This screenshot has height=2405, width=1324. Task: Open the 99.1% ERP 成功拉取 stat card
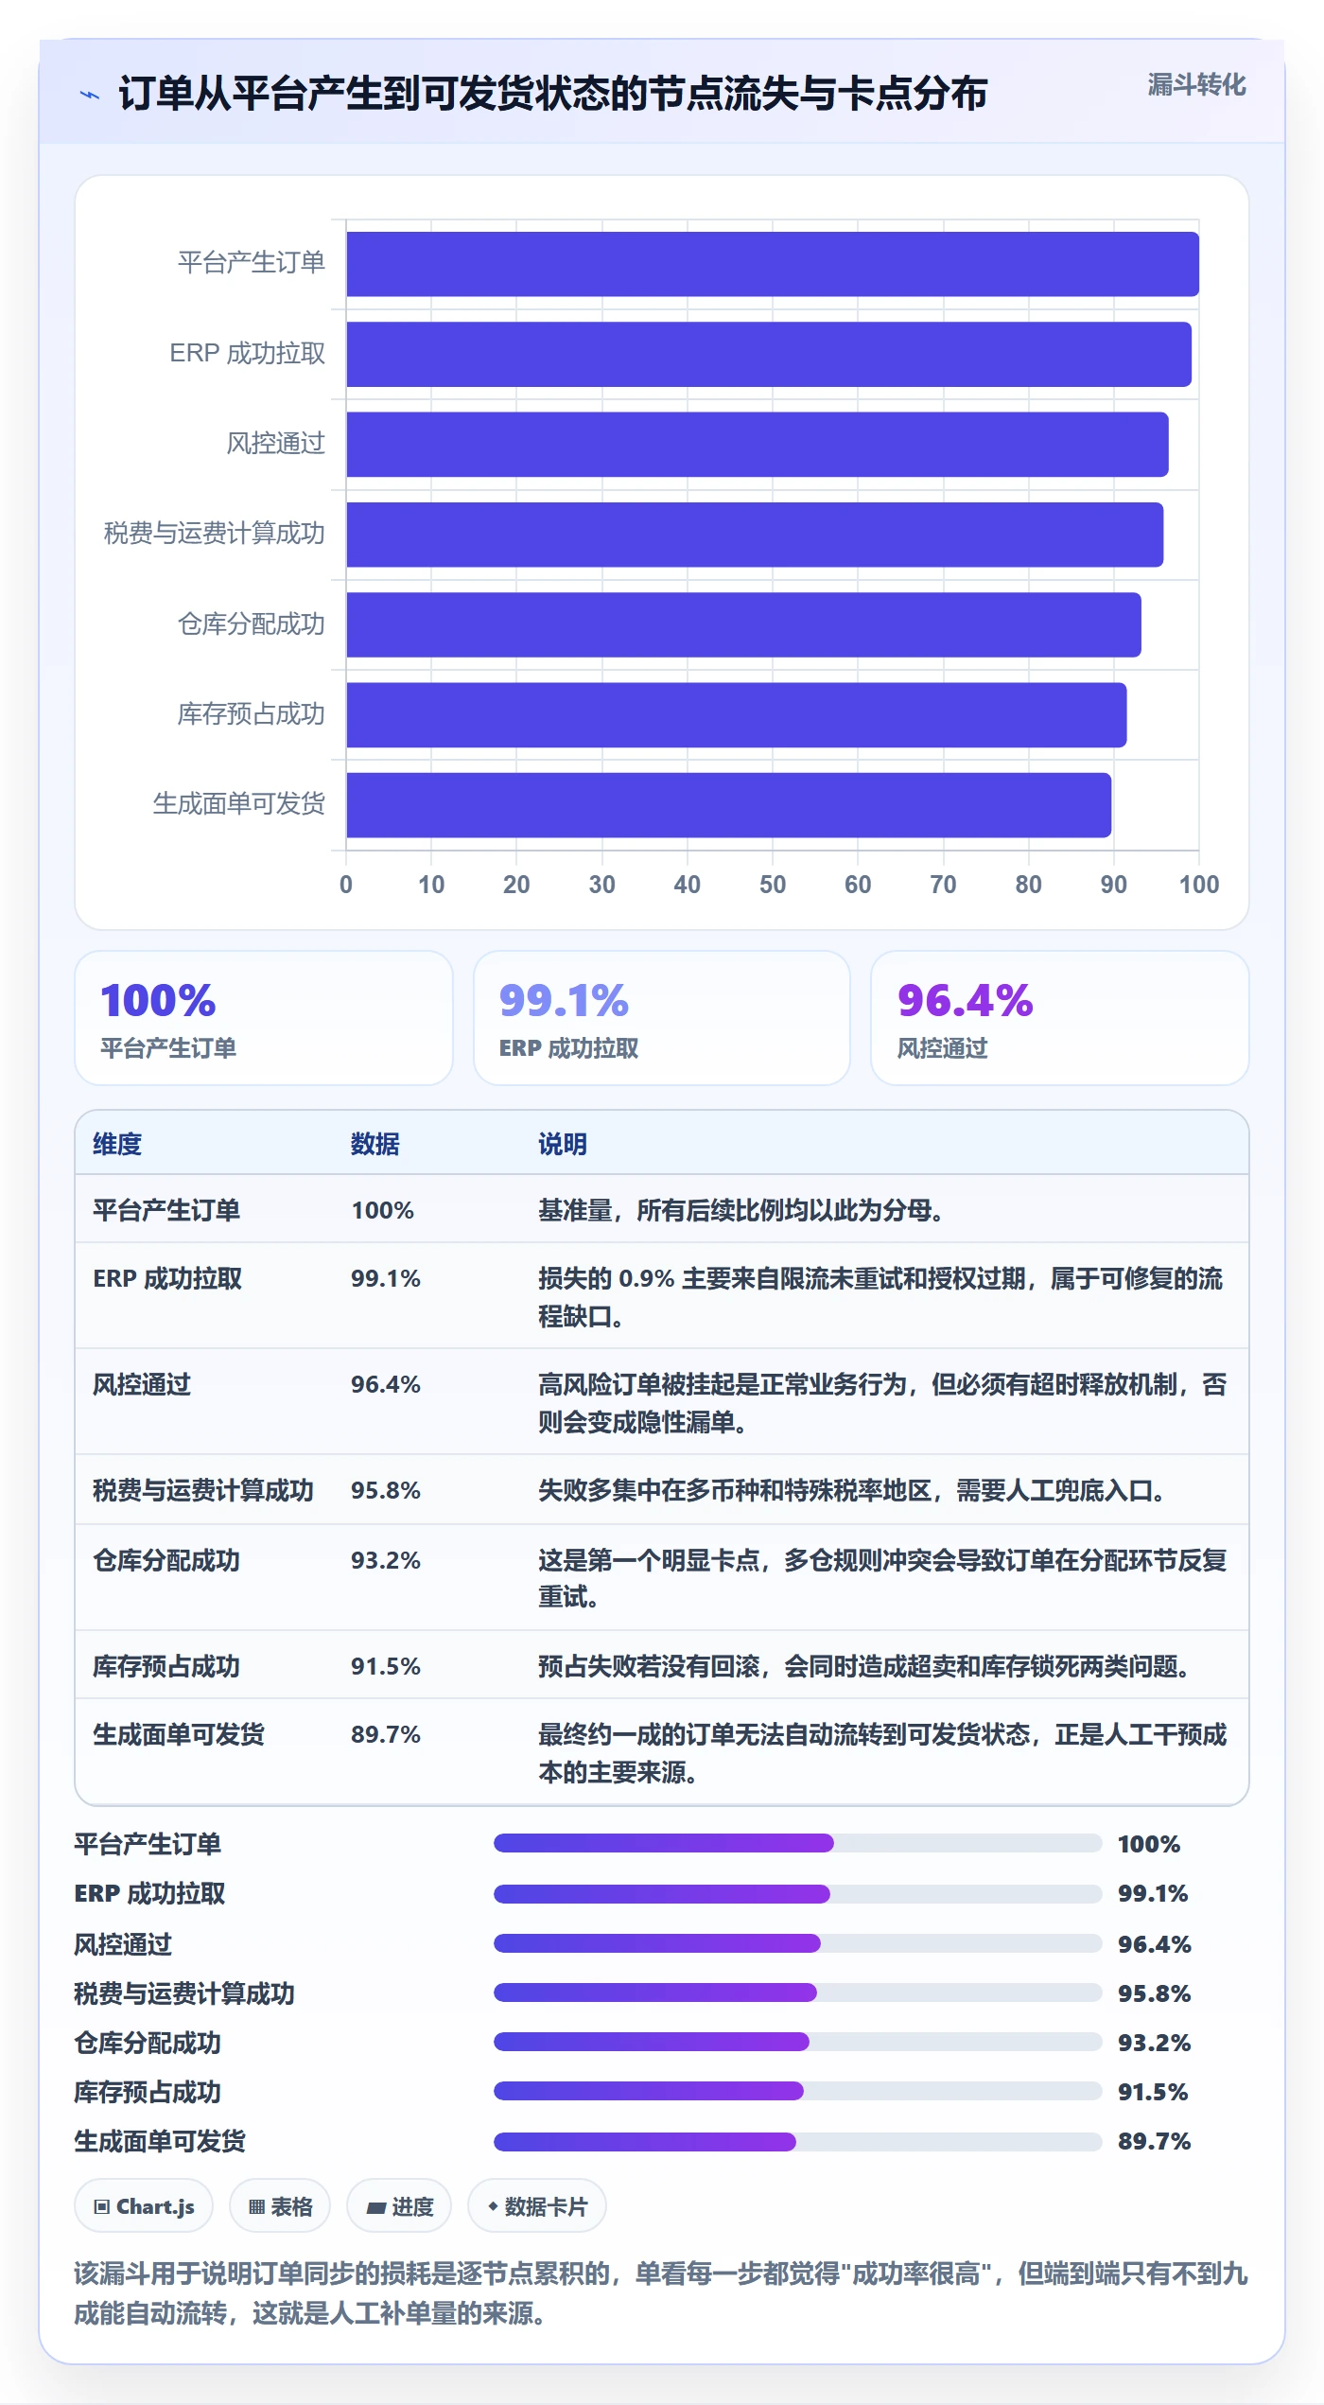(x=662, y=1018)
